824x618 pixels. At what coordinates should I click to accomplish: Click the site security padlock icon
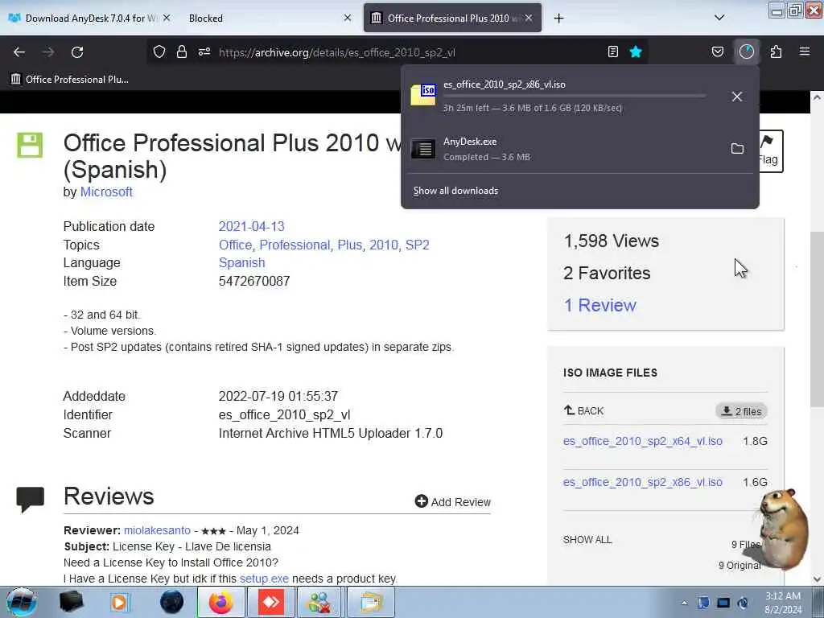pyautogui.click(x=182, y=51)
